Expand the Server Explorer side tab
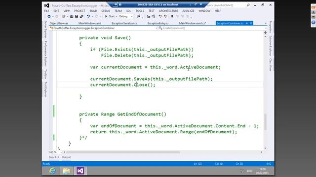 tap(45, 29)
